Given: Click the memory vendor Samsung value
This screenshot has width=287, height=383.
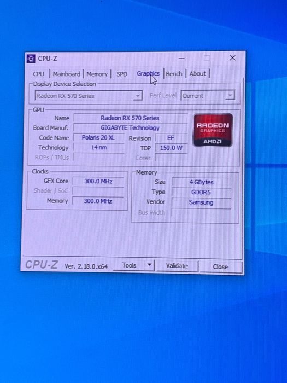Looking at the screenshot, I should (x=201, y=202).
